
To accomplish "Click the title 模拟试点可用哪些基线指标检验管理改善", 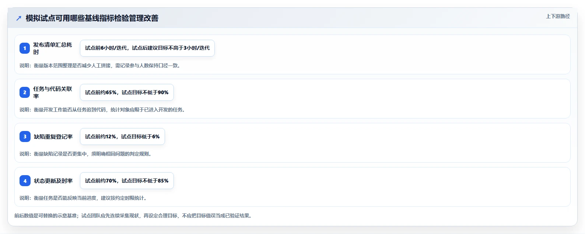I will click(x=92, y=18).
